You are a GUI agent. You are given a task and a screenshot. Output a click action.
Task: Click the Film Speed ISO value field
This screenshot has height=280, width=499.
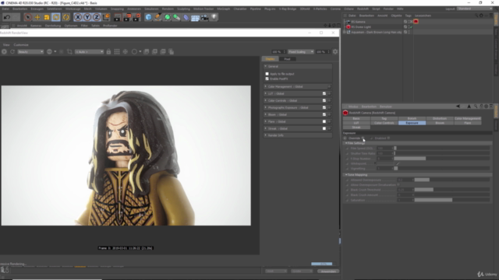tap(384, 149)
